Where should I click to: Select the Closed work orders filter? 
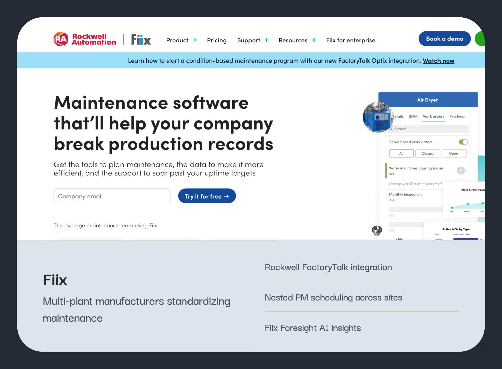(427, 153)
